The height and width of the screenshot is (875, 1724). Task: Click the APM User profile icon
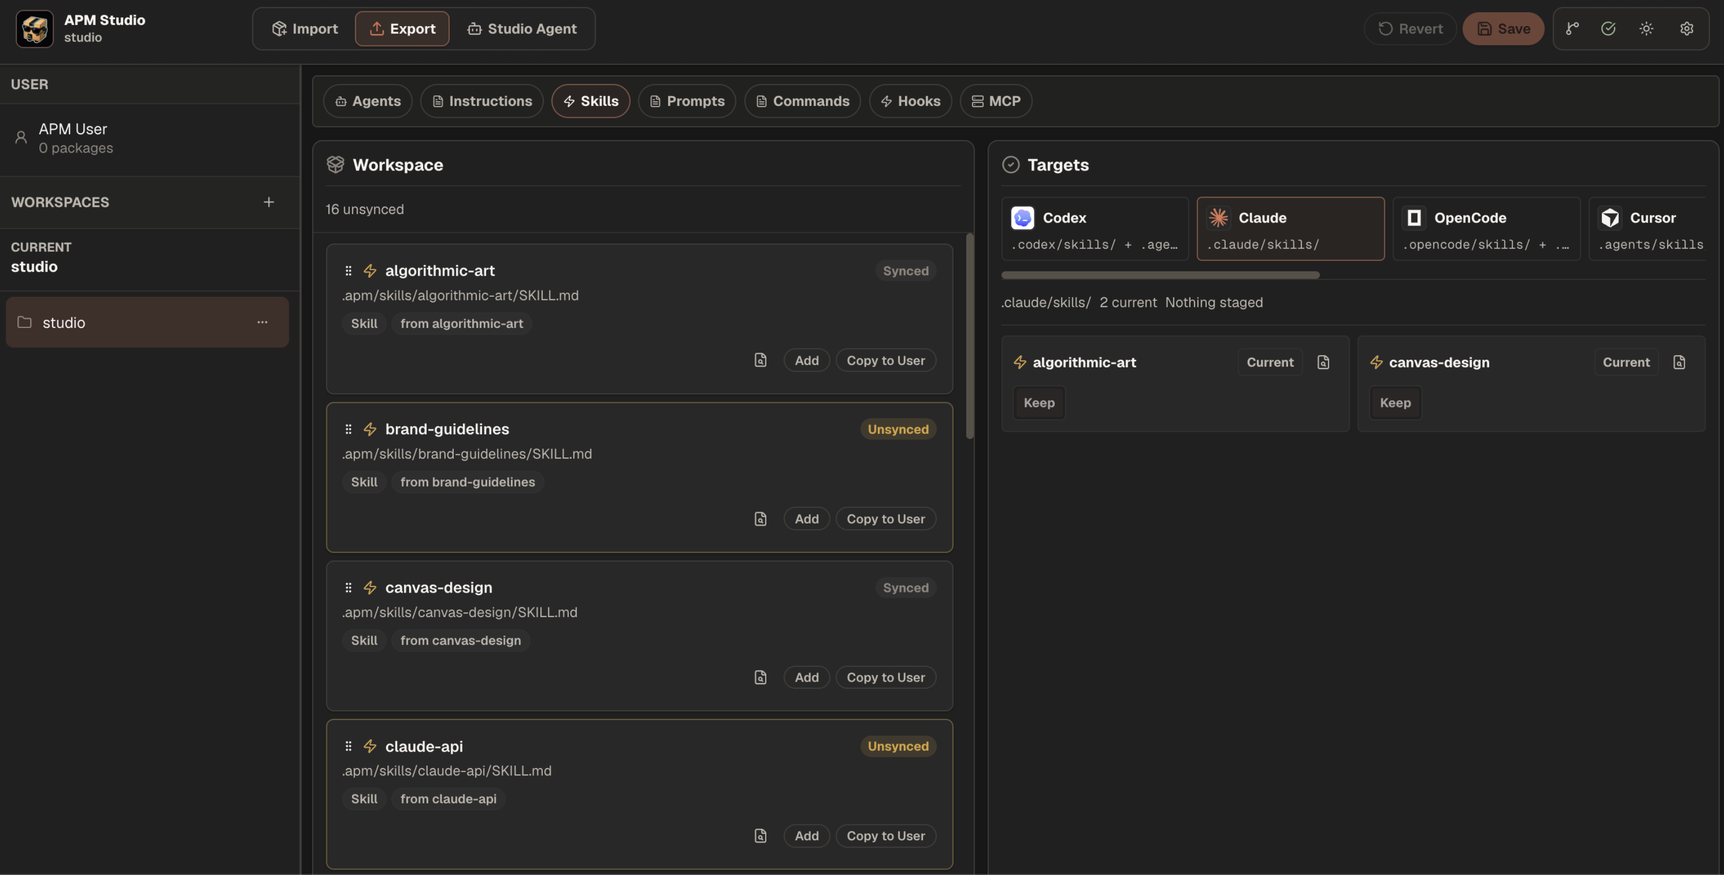[21, 137]
